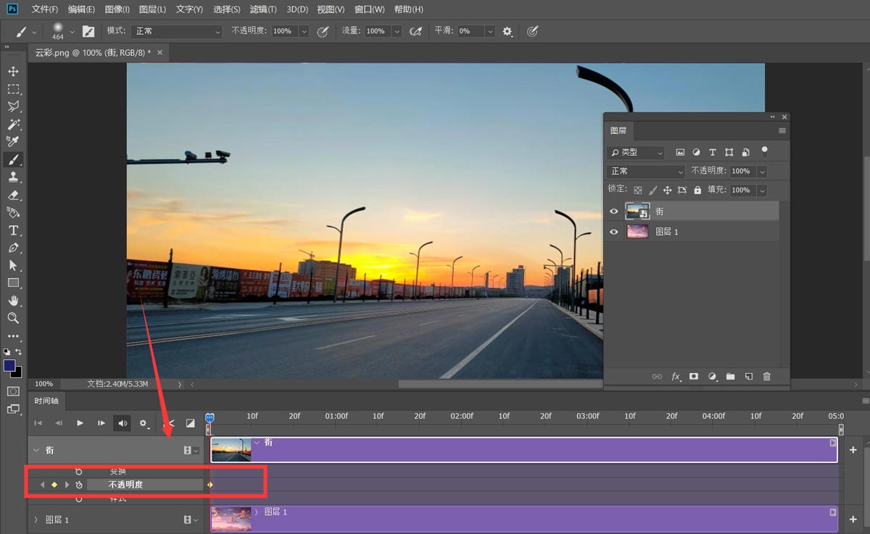This screenshot has height=534, width=870.
Task: Open the brush settings panel icon
Action: pos(88,31)
